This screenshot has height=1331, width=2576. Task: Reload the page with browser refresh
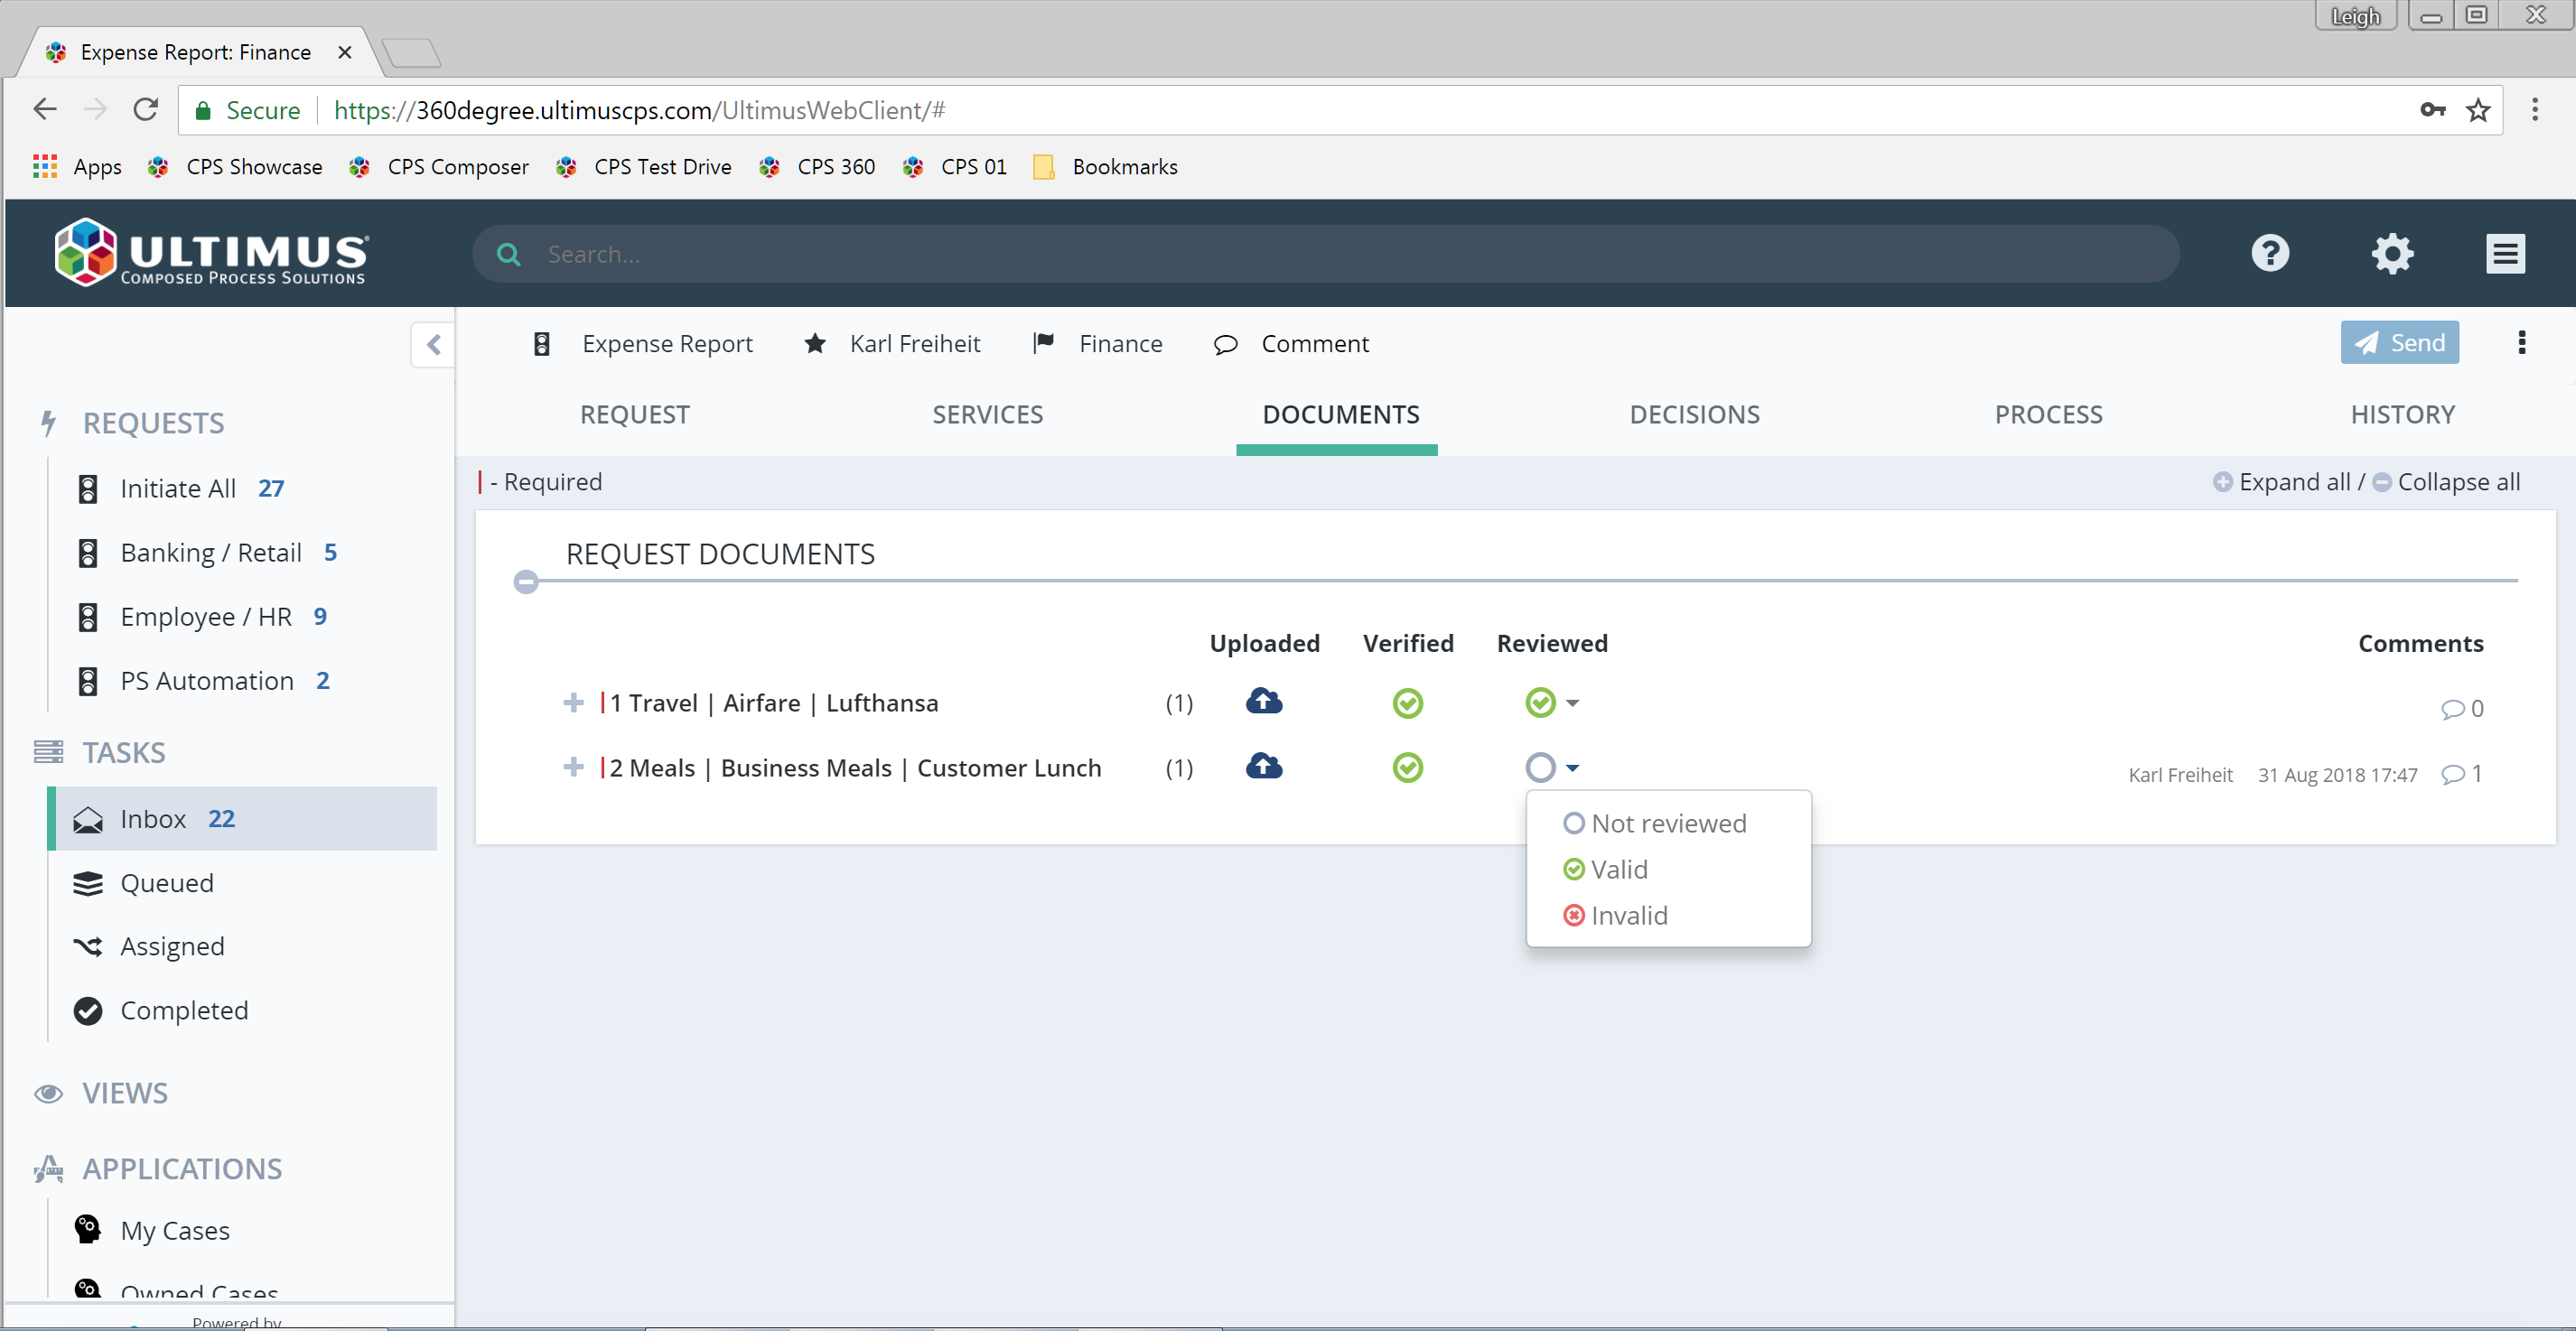pos(146,110)
